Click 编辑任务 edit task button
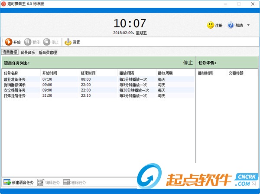The width and height of the screenshot is (260, 194). click(49, 182)
